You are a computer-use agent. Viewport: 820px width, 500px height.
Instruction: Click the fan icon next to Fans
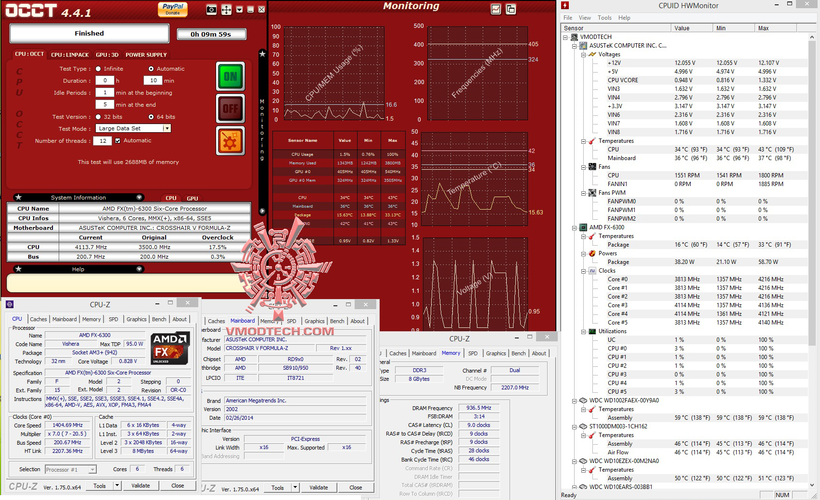coord(592,167)
